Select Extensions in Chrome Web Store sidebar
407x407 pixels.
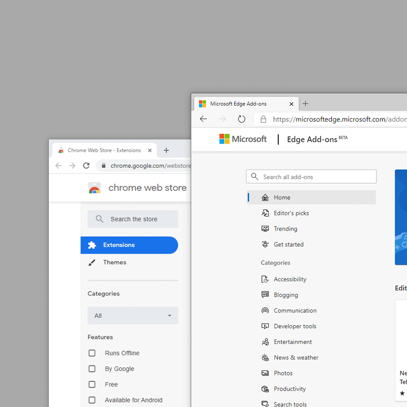click(x=129, y=245)
